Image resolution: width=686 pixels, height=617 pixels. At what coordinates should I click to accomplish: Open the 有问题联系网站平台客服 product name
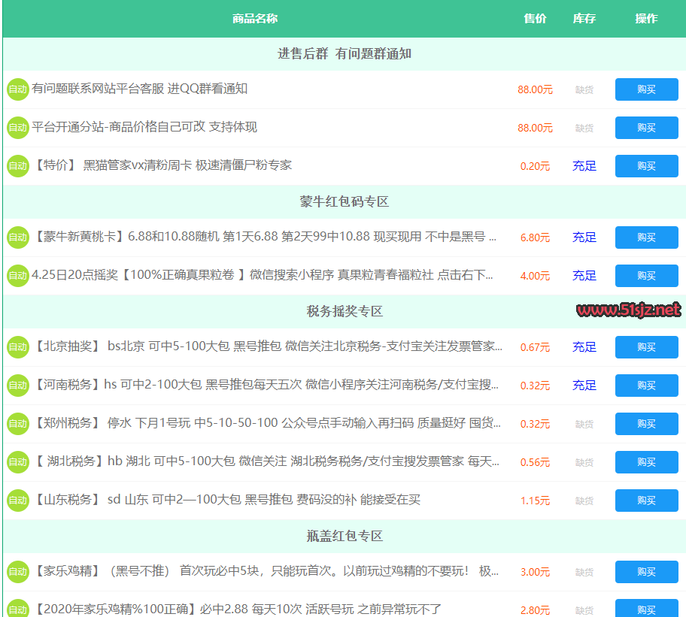(140, 89)
